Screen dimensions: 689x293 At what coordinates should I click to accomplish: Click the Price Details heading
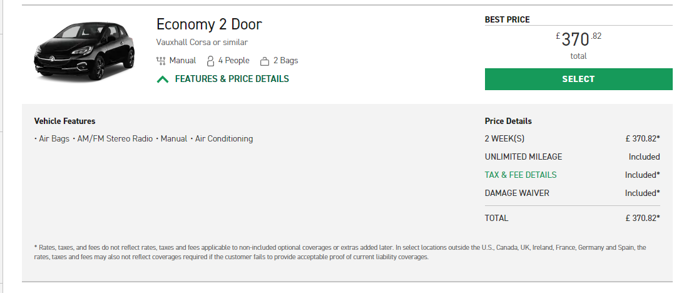coord(508,121)
